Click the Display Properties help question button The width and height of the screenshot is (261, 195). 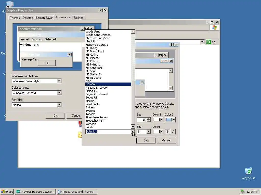pos(100,10)
